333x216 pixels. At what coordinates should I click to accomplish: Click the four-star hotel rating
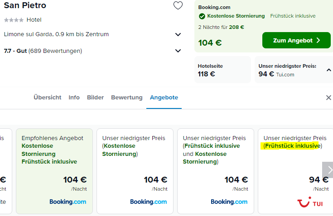tap(14, 20)
